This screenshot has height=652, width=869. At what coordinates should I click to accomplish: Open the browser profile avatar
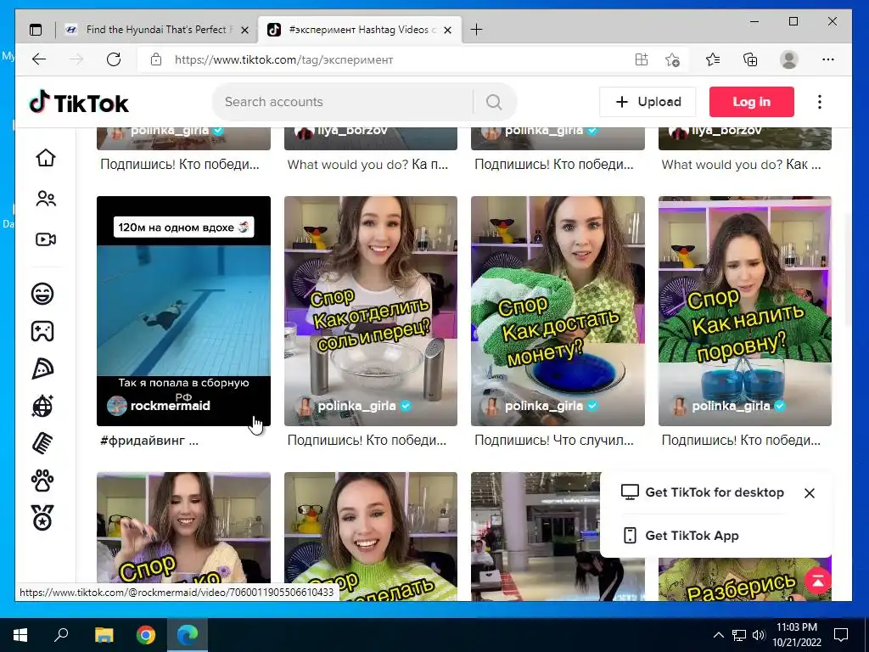coord(788,59)
